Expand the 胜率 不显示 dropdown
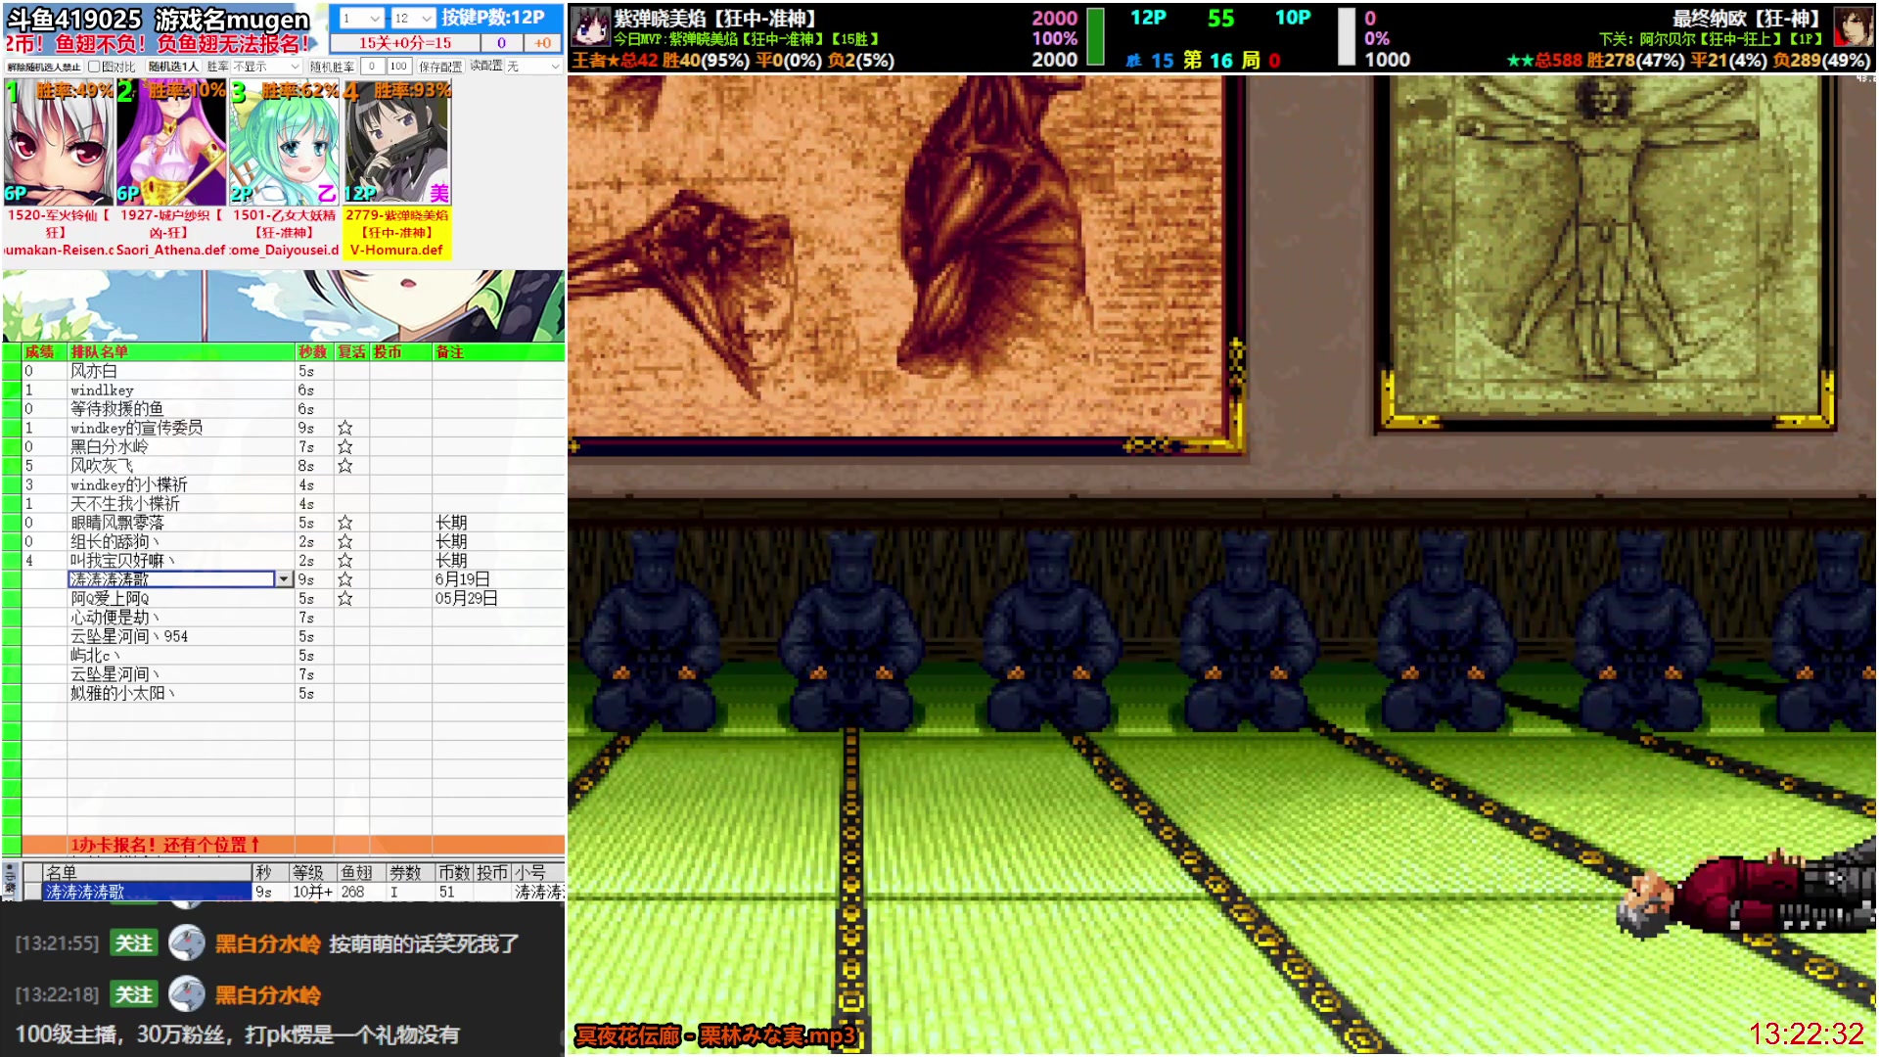This screenshot has width=1879, height=1057. 266,67
